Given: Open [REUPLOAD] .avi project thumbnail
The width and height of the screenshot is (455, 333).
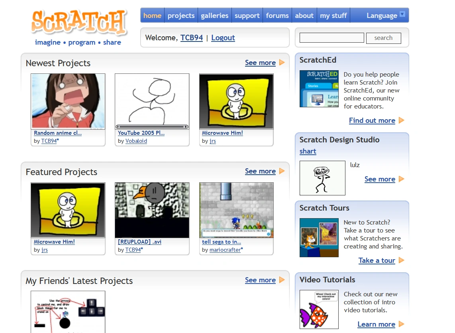Looking at the screenshot, I should pyautogui.click(x=152, y=210).
